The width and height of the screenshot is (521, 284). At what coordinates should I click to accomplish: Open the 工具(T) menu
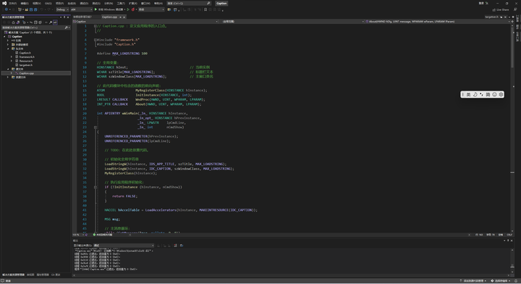[x=121, y=3]
